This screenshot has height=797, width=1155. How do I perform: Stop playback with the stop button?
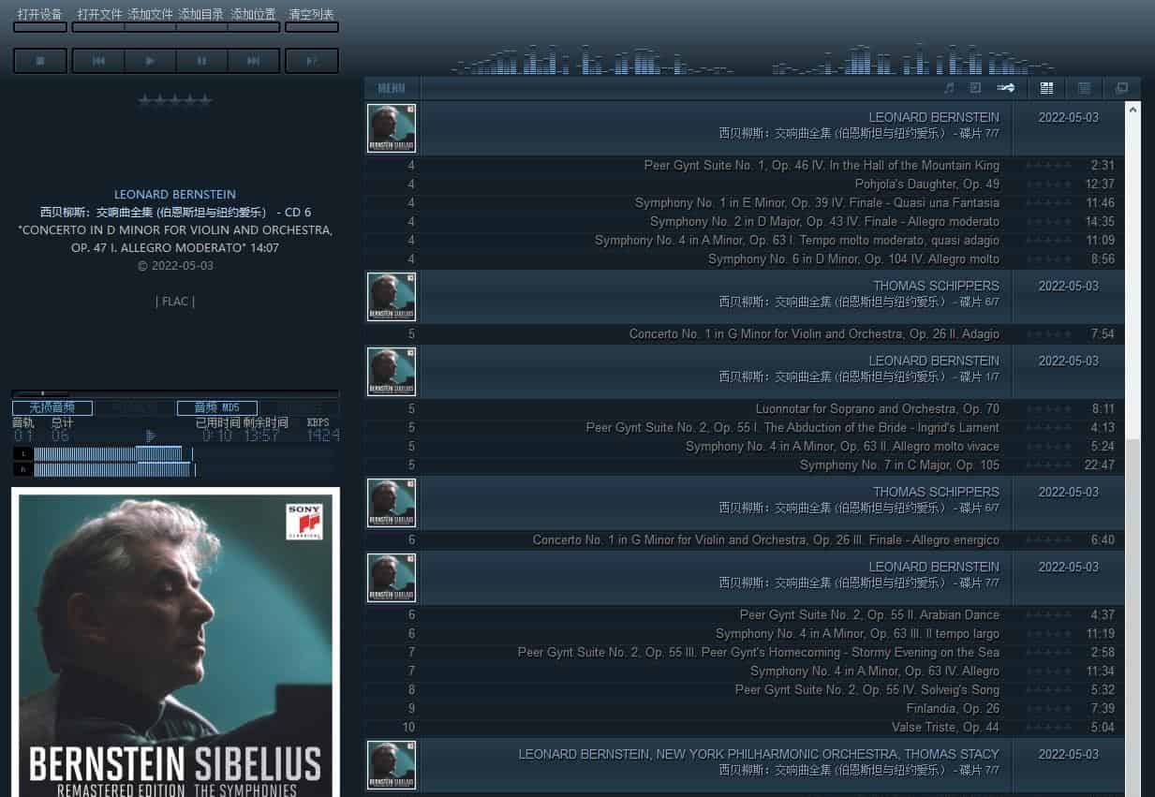pos(40,61)
